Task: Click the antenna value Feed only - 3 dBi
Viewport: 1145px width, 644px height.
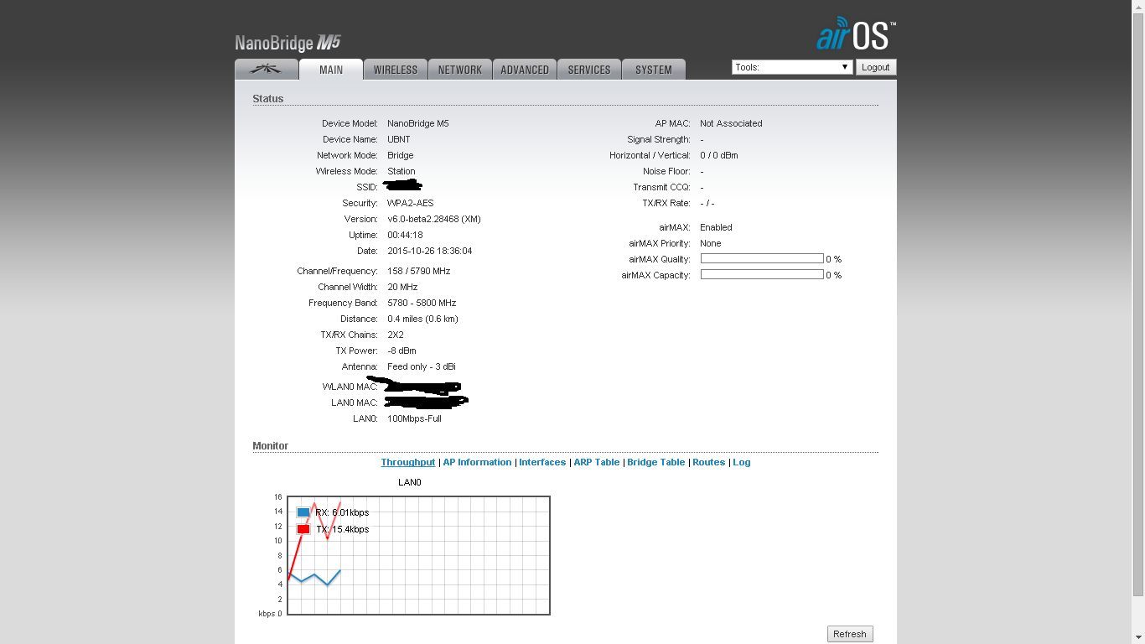Action: pos(422,366)
